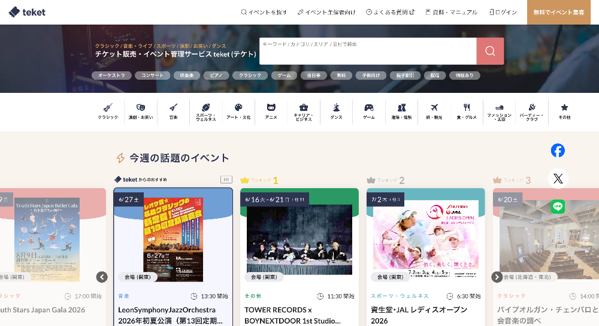Click the 無料でイベント集客 button
The image size is (599, 326).
(559, 12)
